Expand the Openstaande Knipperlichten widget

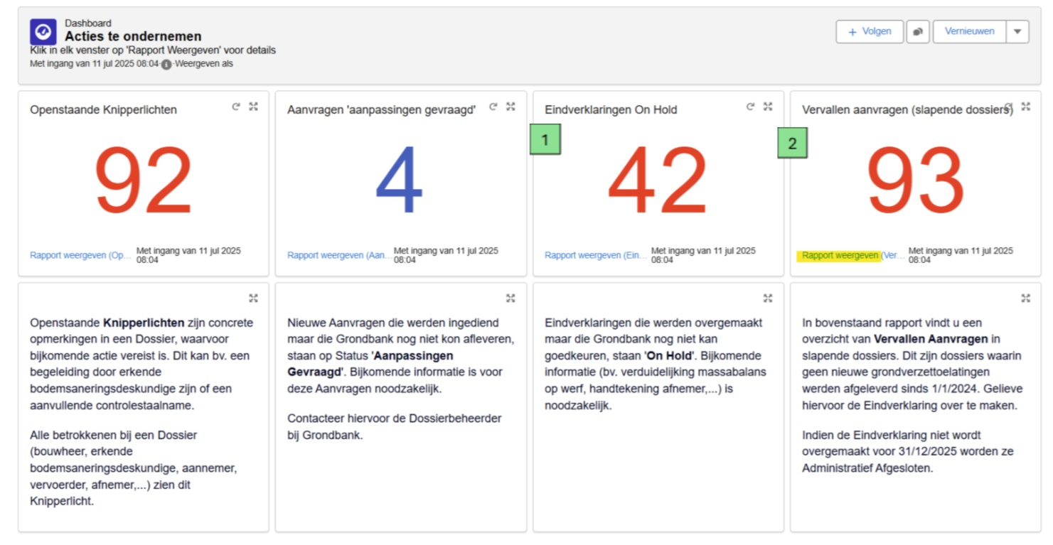[254, 107]
